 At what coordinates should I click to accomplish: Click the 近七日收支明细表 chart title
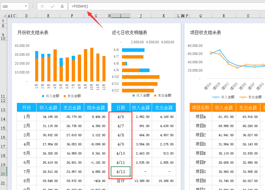tap(130, 32)
